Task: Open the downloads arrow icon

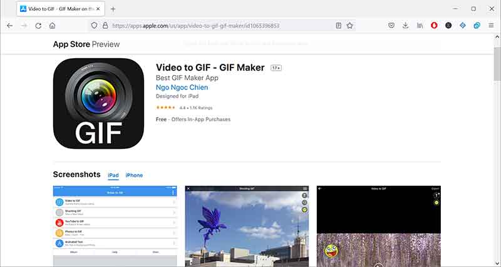Action: pyautogui.click(x=405, y=26)
